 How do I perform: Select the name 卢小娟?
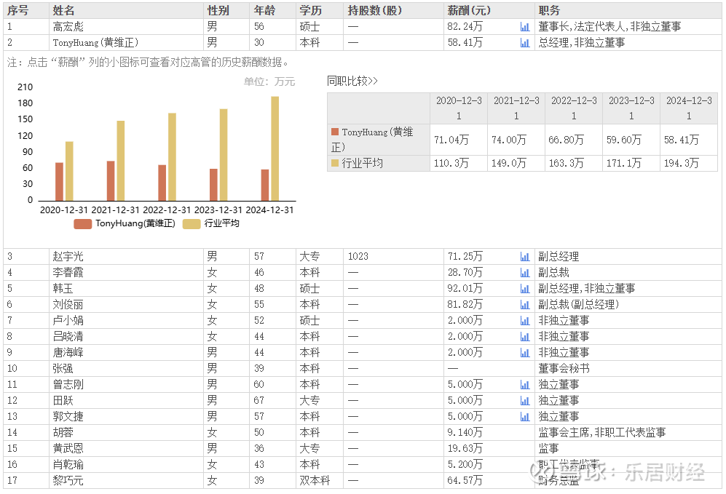point(68,321)
